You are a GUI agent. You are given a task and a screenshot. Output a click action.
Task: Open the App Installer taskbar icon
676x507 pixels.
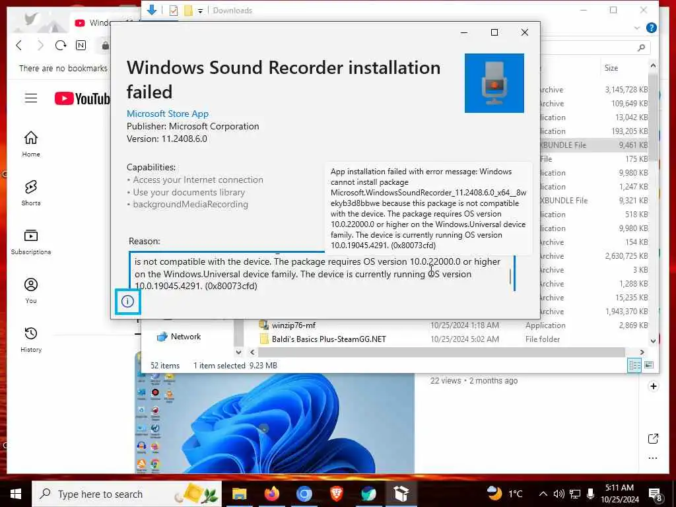coord(401,494)
